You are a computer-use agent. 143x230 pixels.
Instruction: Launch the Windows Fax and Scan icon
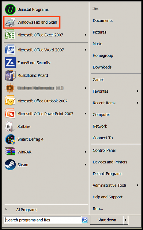click(x=10, y=22)
